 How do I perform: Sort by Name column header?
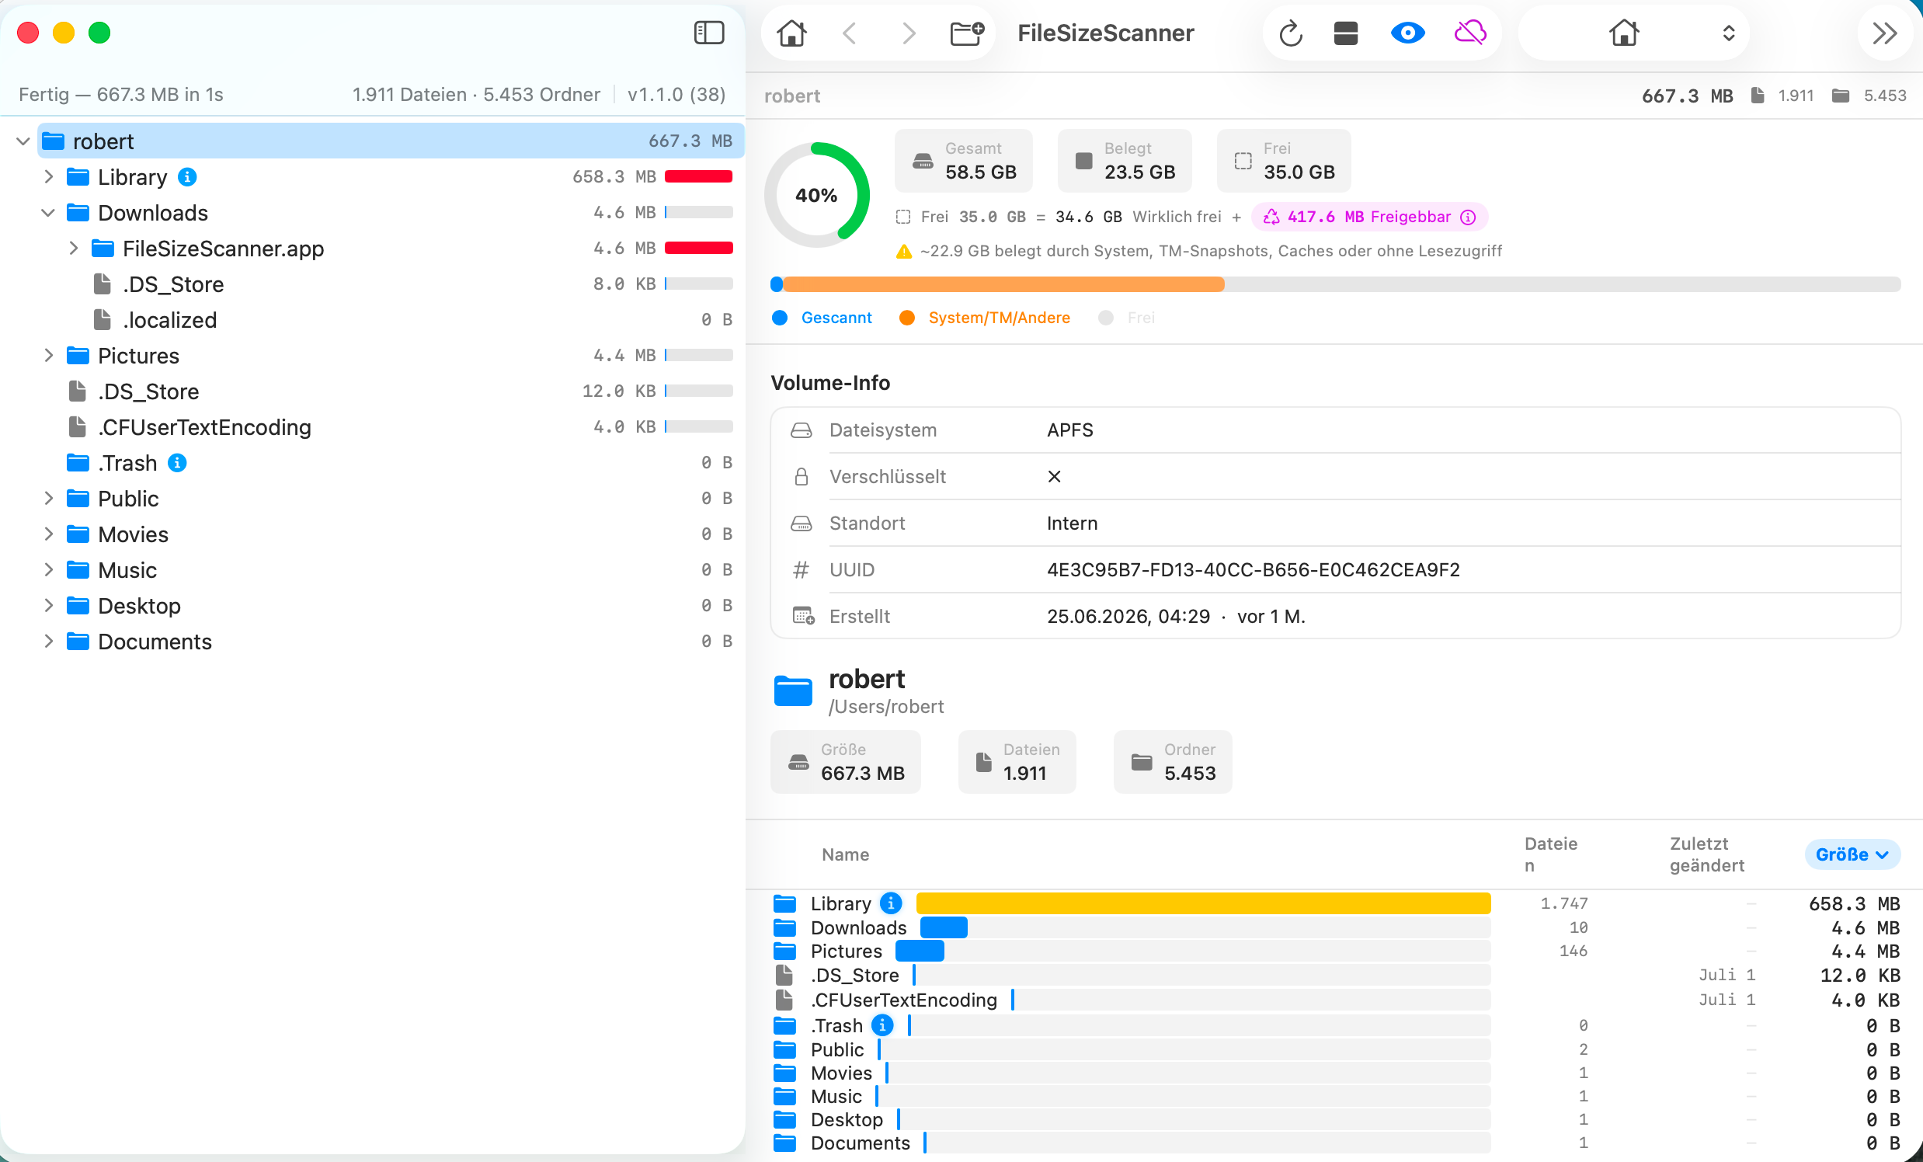845,854
